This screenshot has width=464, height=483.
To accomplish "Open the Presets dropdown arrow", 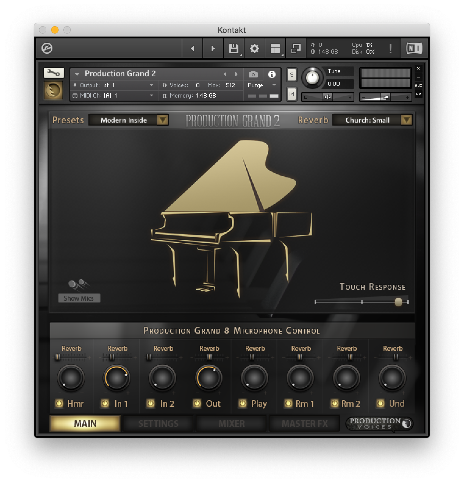I will (x=163, y=120).
